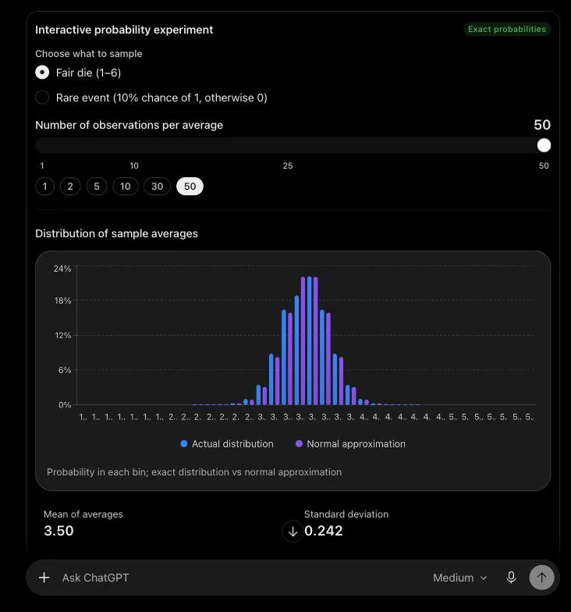The image size is (571, 612).
Task: Click the 10 tick label under slider
Action: (x=134, y=165)
